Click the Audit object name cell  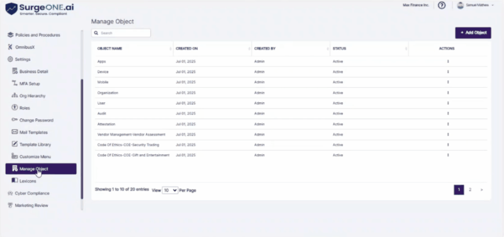(x=101, y=113)
